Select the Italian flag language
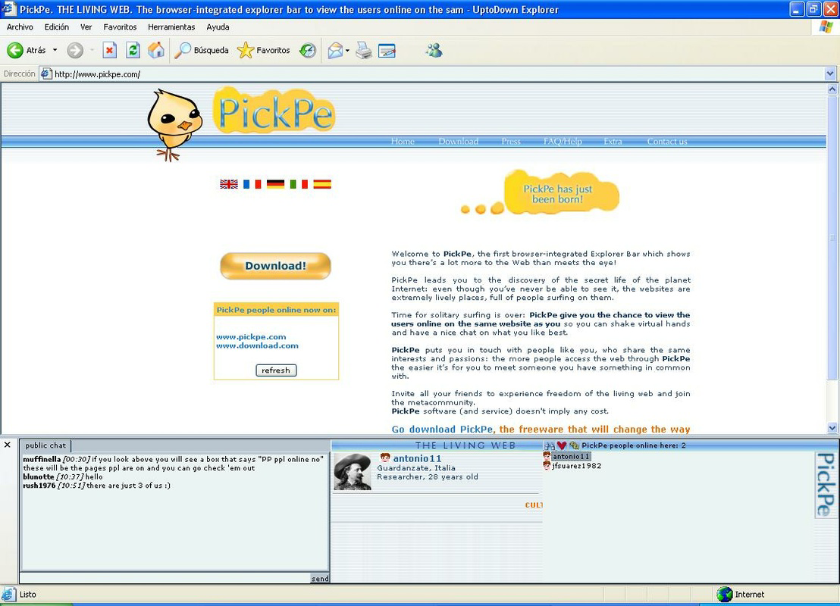 (299, 184)
